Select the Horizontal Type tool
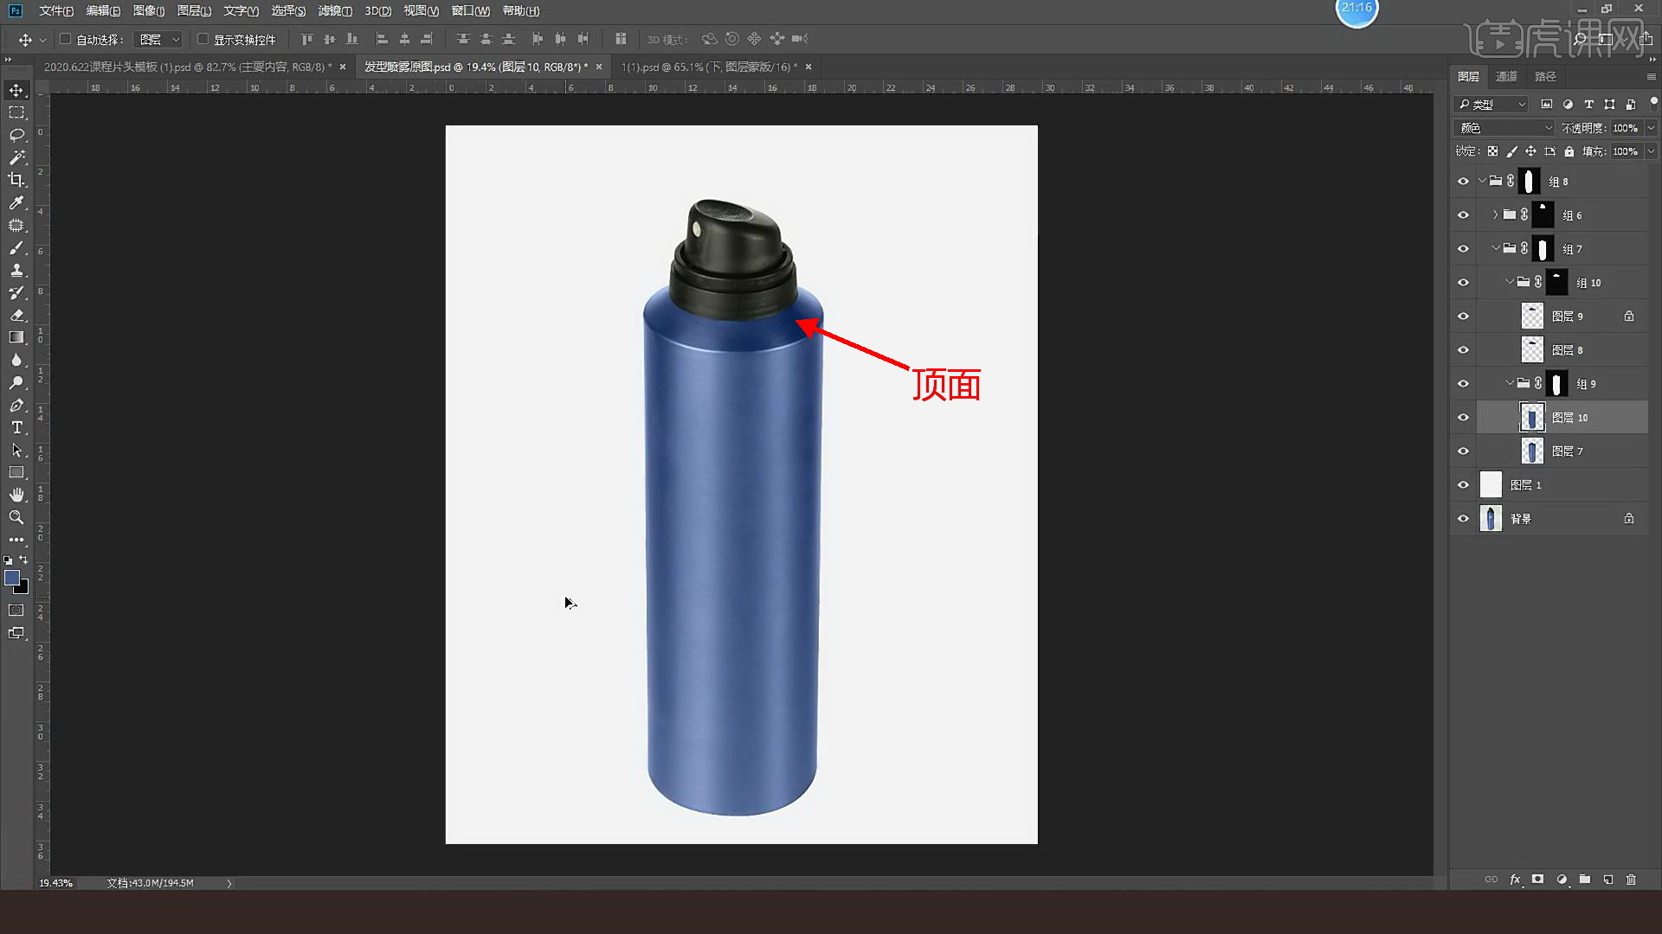1662x934 pixels. [16, 427]
